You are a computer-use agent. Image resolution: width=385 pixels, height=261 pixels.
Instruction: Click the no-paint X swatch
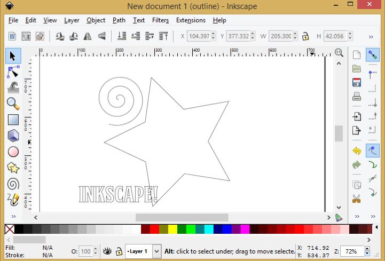point(10,229)
